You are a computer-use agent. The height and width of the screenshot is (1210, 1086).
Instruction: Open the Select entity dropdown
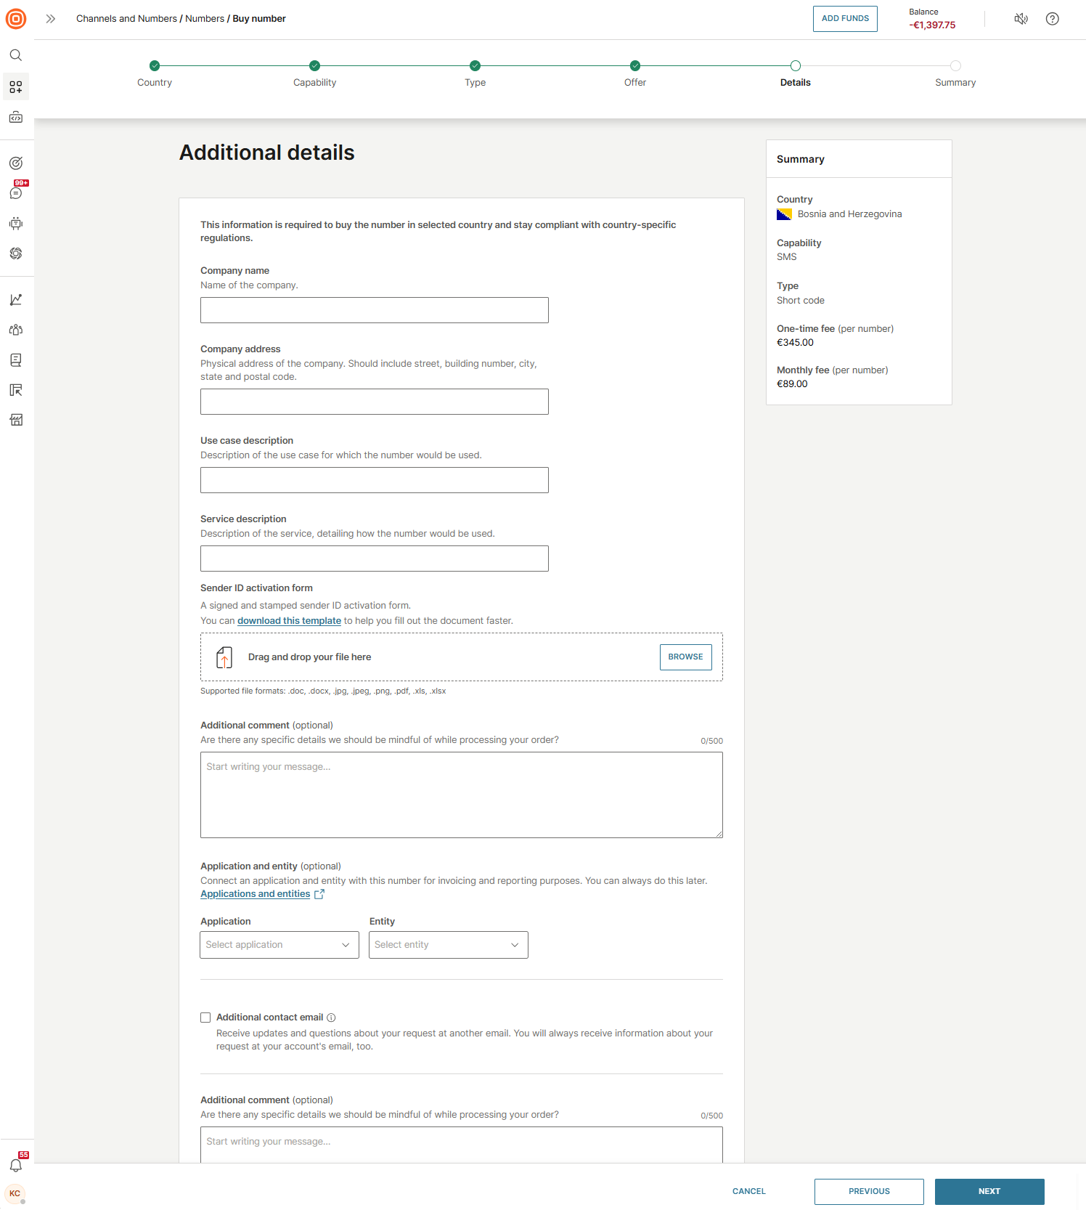click(x=448, y=945)
